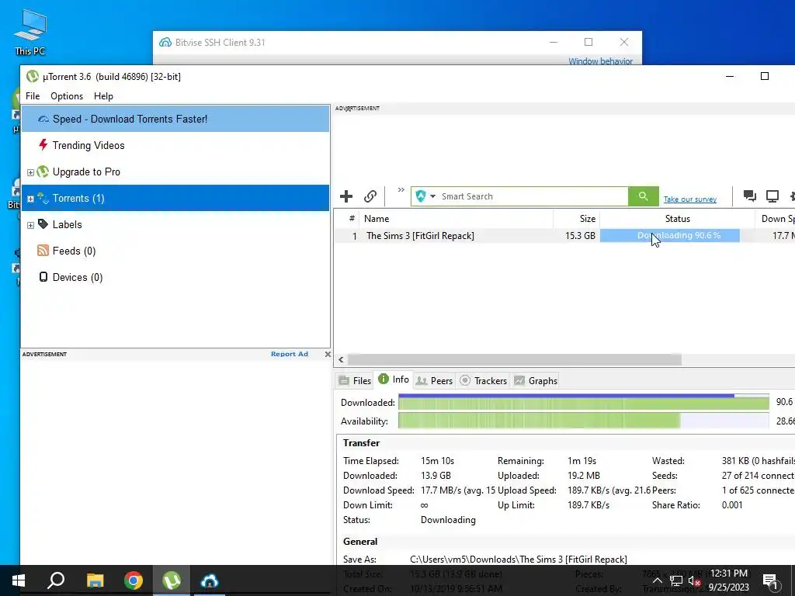Viewport: 795px width, 596px height.
Task: Click the horizontal scrollbar left arrow
Action: 342,360
